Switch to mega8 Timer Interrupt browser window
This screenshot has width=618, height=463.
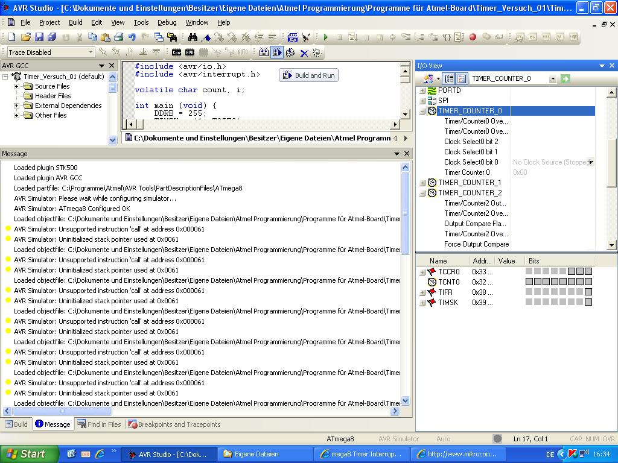click(x=362, y=454)
